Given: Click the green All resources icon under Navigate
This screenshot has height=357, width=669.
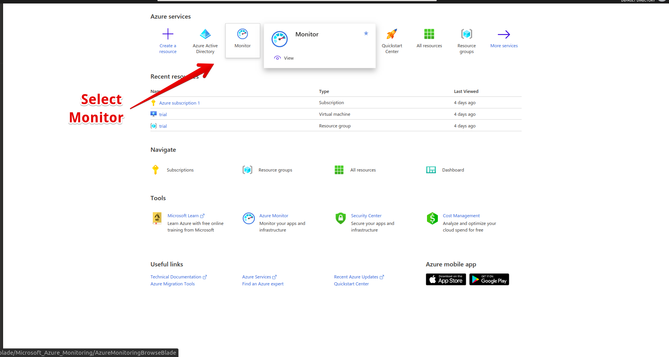Looking at the screenshot, I should pyautogui.click(x=339, y=170).
